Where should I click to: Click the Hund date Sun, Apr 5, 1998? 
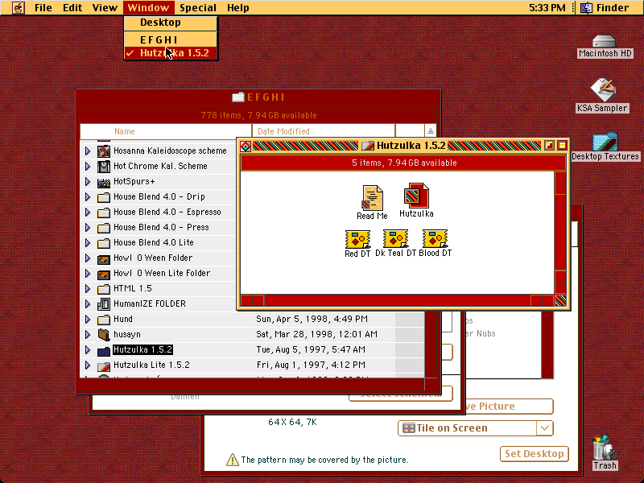coord(312,319)
